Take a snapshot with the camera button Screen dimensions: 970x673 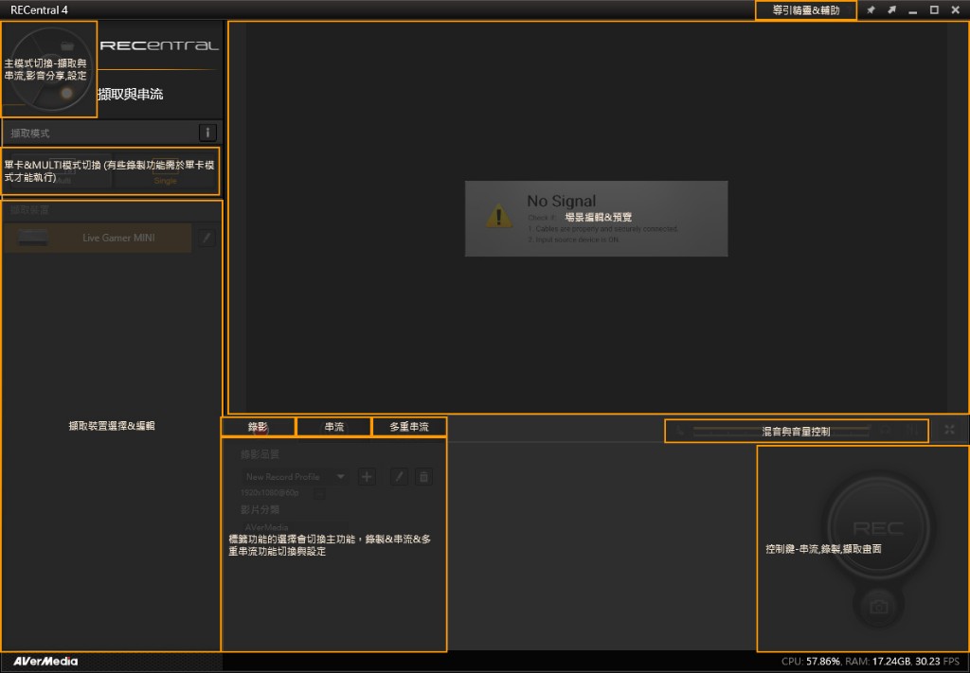pos(878,607)
